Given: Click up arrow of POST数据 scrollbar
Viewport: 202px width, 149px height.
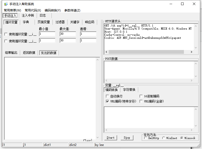Looking at the screenshot, I should [x=196, y=64].
